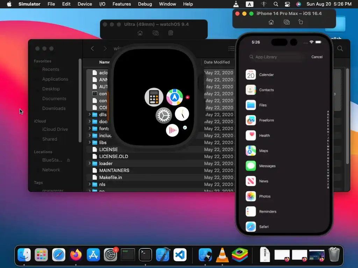Click Home button in watch simulator toolbar
This screenshot has height=268, width=358.
click(140, 33)
